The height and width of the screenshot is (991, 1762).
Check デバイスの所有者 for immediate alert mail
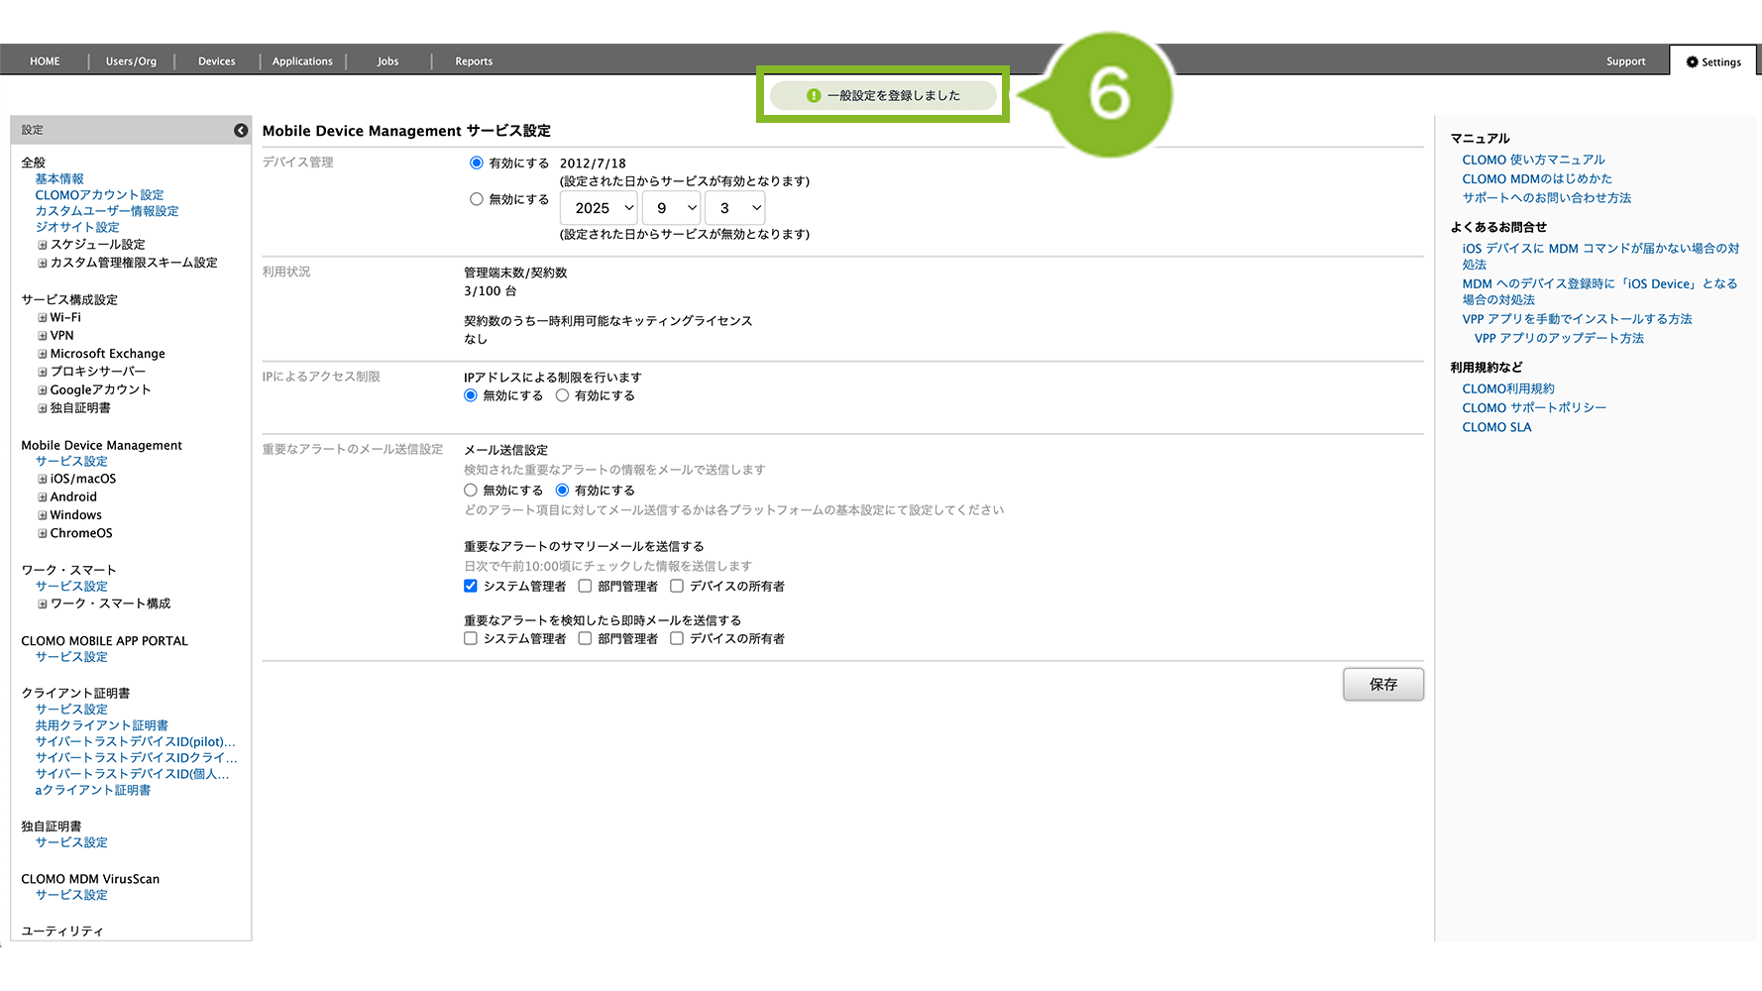[x=677, y=639]
